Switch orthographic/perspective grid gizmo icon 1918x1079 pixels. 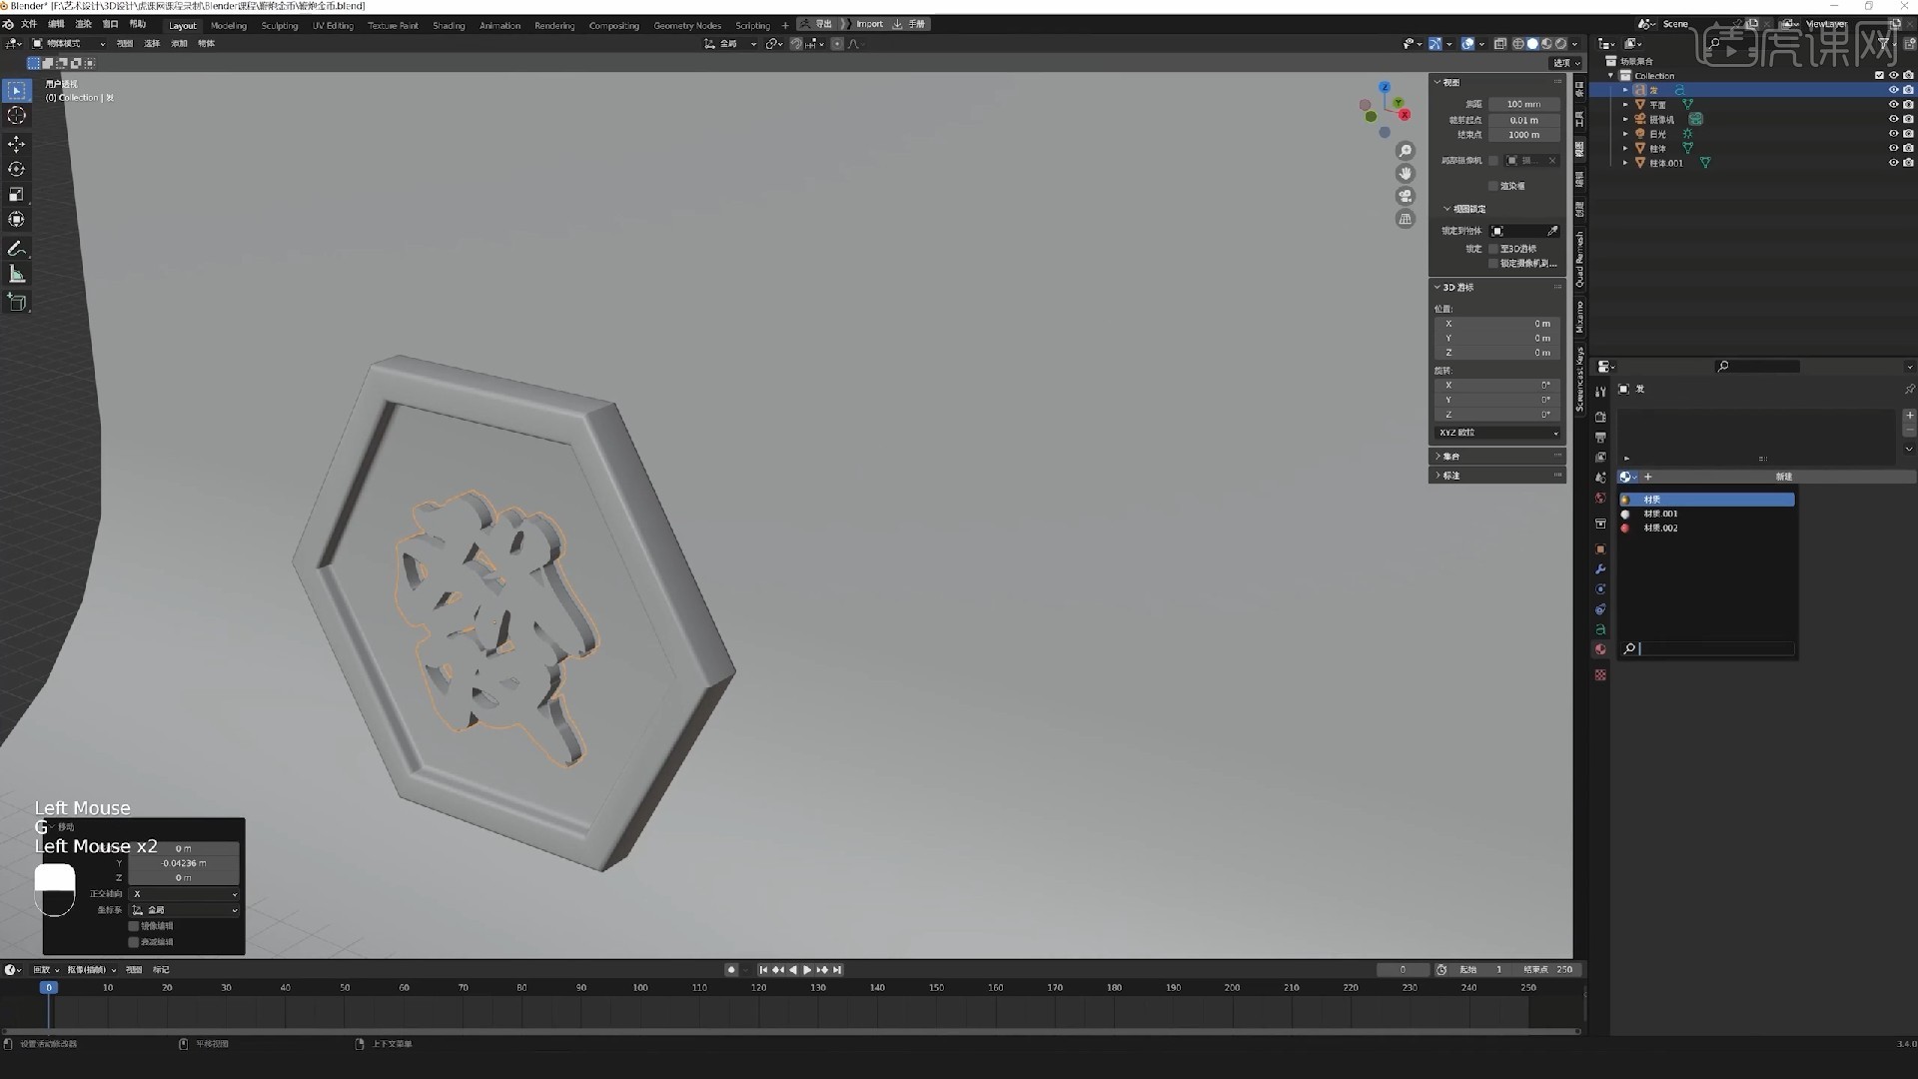[1406, 219]
